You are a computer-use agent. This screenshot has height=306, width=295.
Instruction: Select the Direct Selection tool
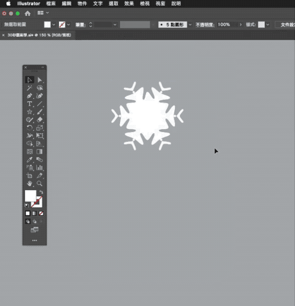(40, 80)
